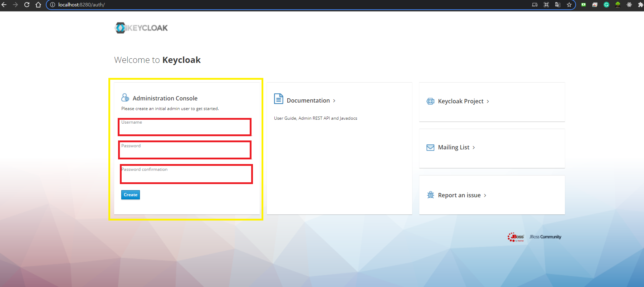644x287 pixels.
Task: Reload the page with refresh icon
Action: (x=27, y=5)
